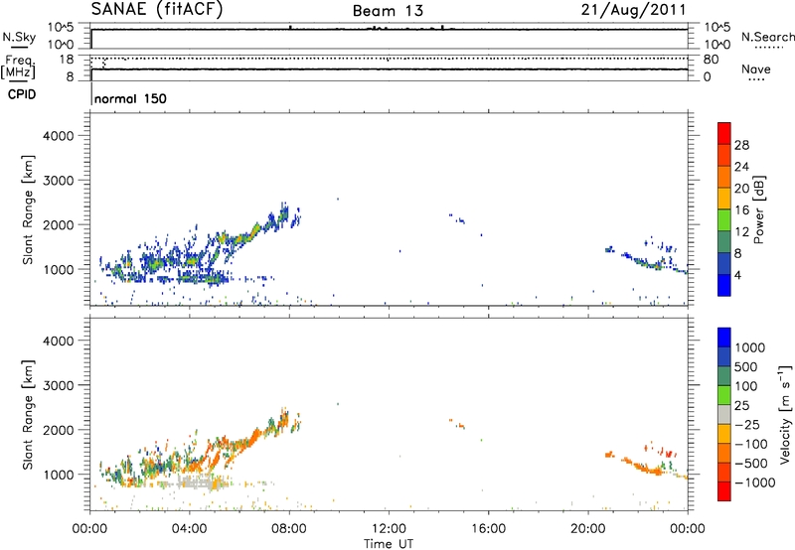Viewport: 795px width, 550px height.
Task: Click the N.Sky legend label
Action: coord(19,37)
